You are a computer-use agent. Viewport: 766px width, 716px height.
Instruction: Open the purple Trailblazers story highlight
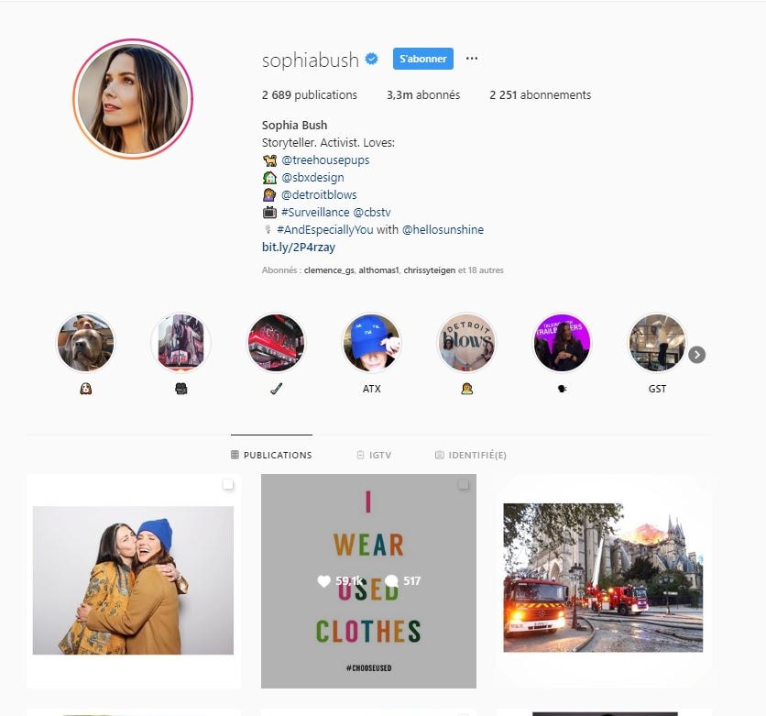(562, 342)
